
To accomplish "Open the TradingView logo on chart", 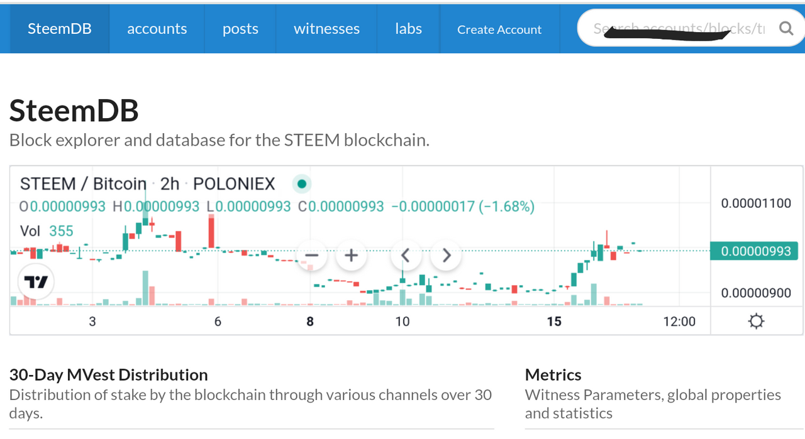I will coord(36,282).
